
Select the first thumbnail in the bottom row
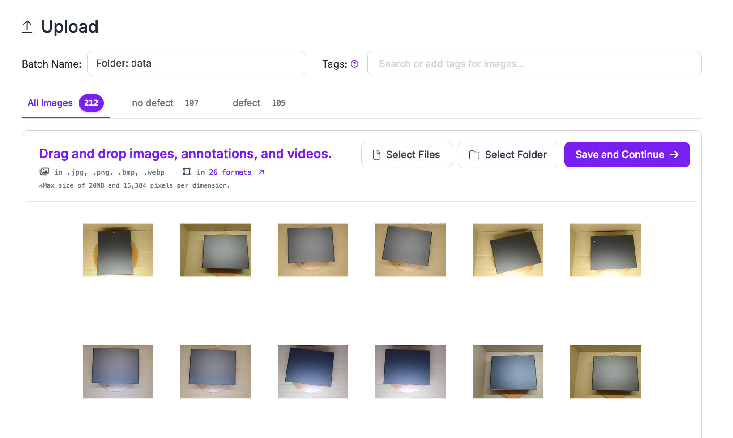118,372
